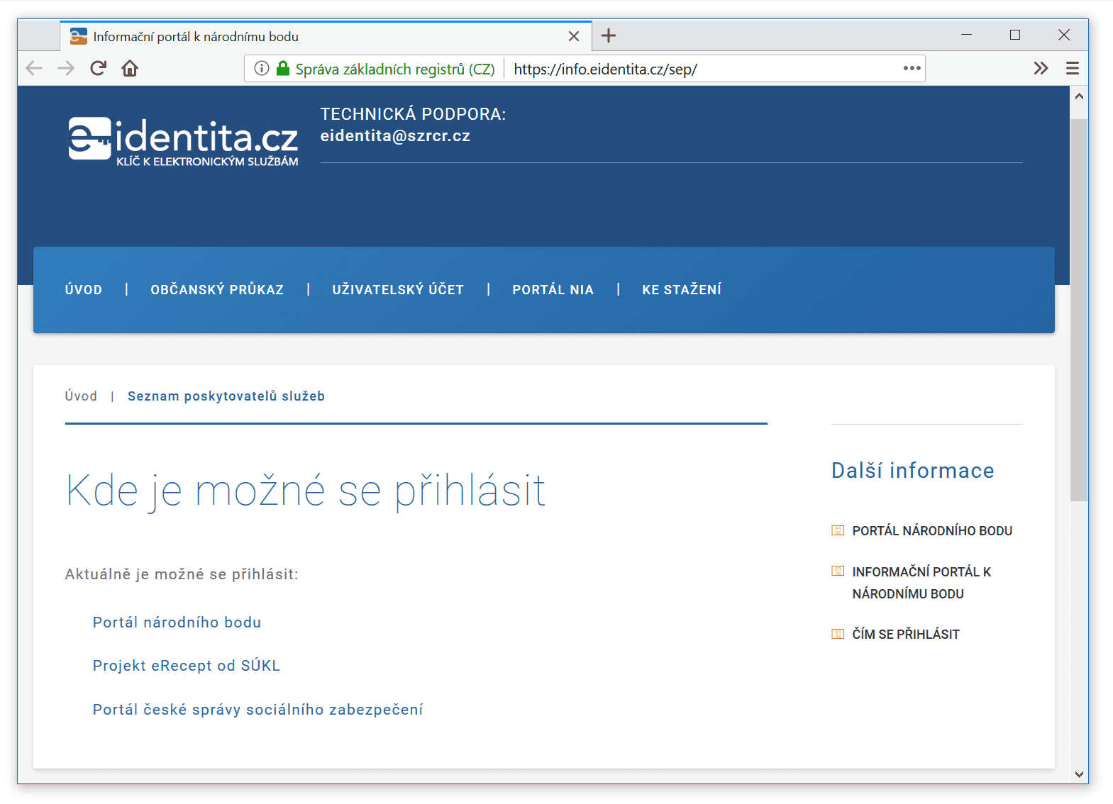Click the browser Back arrow button

(34, 69)
